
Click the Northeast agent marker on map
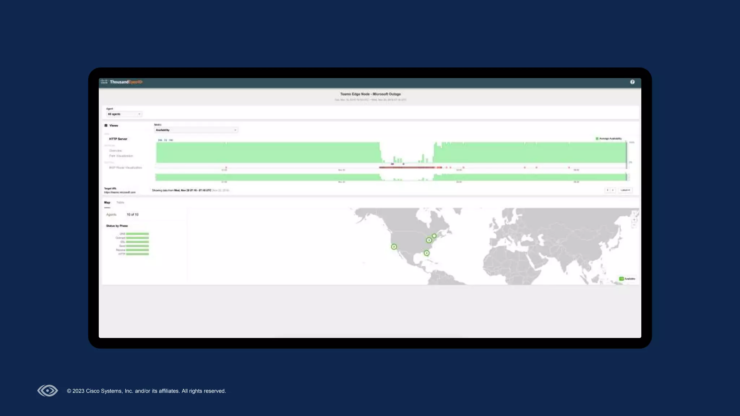[x=434, y=236]
